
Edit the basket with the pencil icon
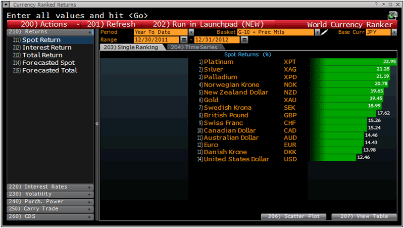[x=324, y=32]
